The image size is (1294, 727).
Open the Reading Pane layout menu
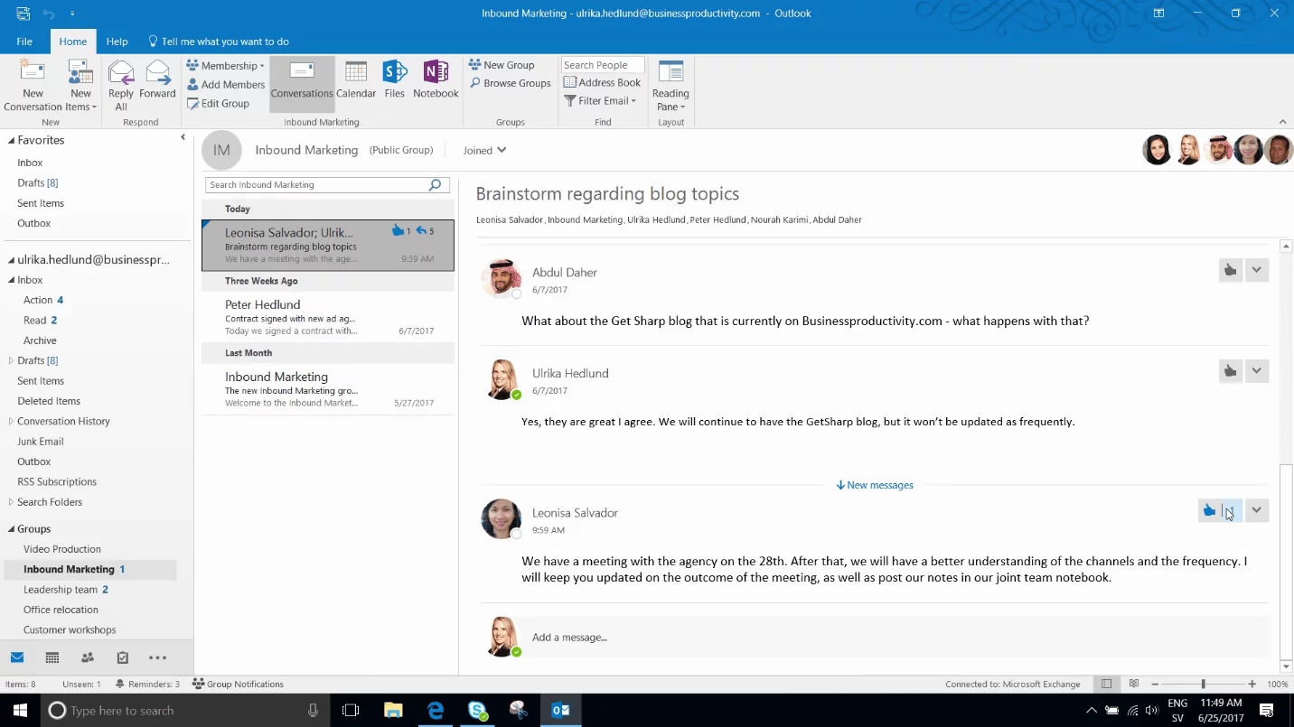click(670, 86)
